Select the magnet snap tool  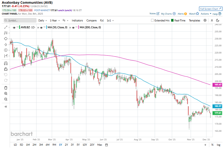pos(6,63)
